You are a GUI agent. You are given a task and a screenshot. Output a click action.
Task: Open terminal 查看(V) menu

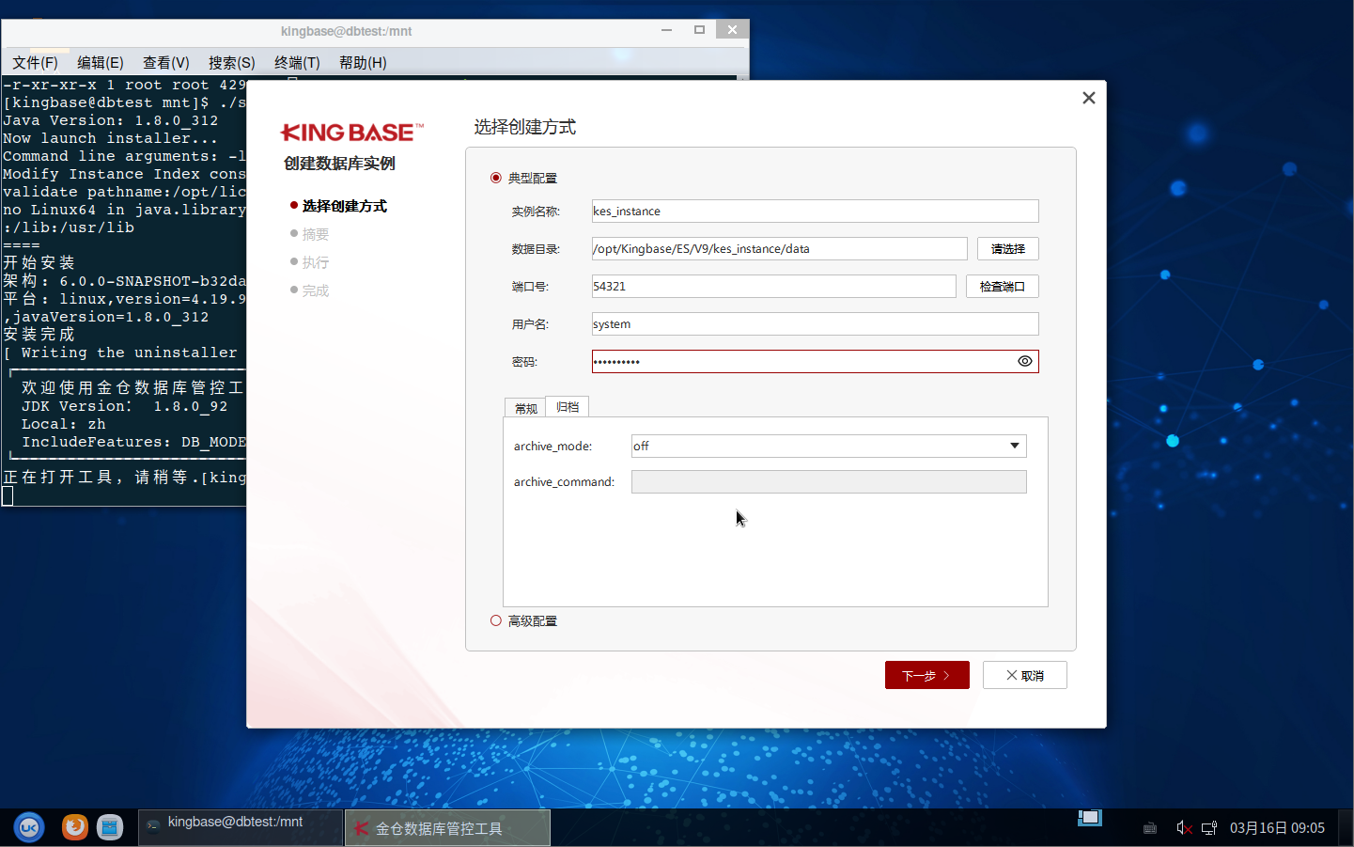click(x=166, y=62)
